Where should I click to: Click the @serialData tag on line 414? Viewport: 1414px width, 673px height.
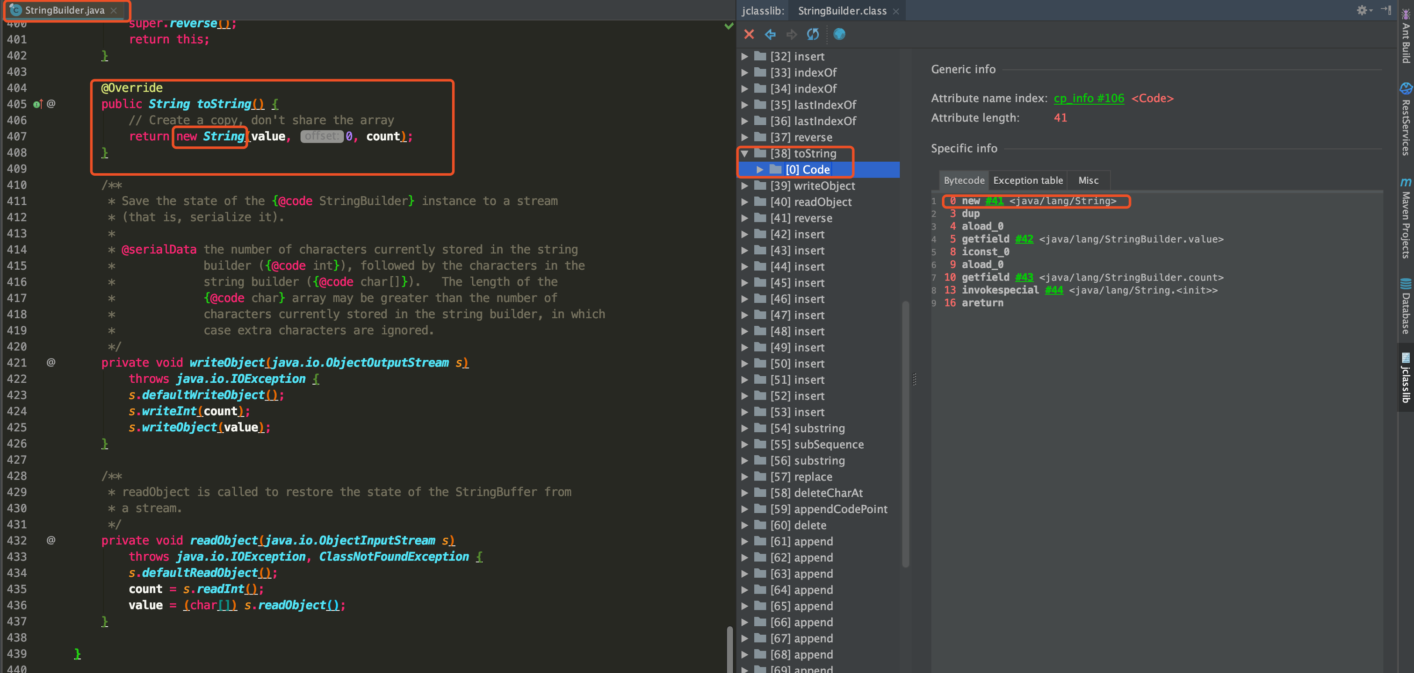click(159, 250)
